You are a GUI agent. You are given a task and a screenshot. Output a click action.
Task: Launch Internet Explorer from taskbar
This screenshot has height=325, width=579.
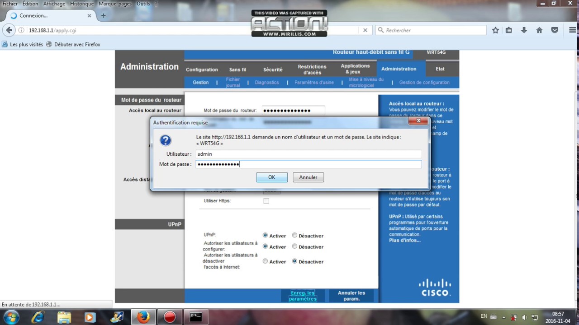[38, 317]
